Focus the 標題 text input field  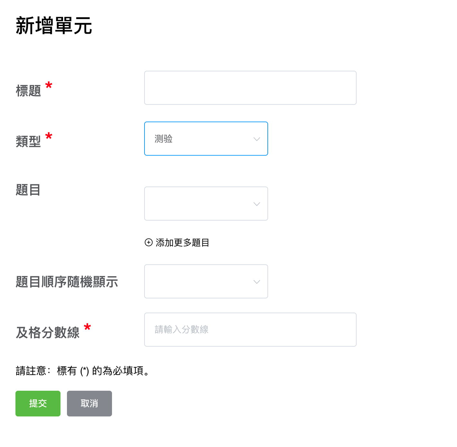tap(250, 88)
